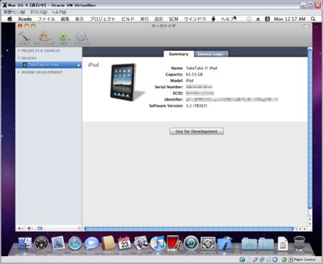Open Dashboard from the Dock

(42, 243)
